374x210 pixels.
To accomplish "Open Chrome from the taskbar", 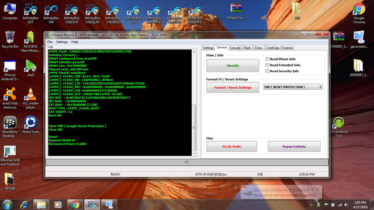I will [x=75, y=205].
